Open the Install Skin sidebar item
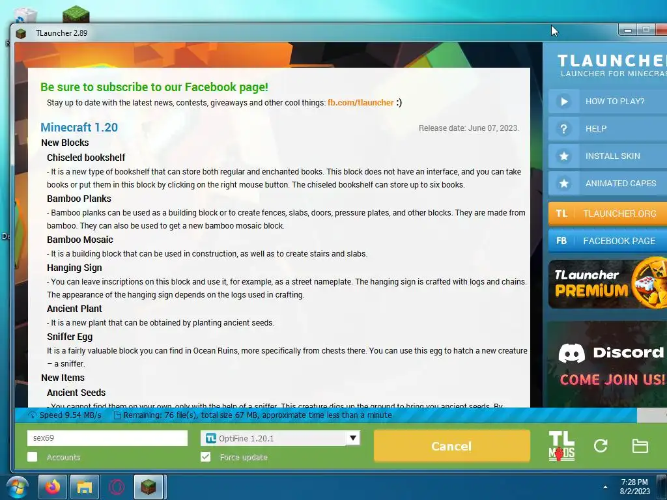 (608, 156)
